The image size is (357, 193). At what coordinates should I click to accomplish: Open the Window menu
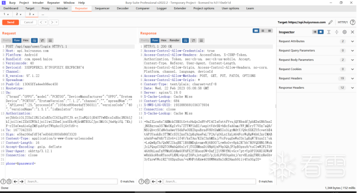[x=69, y=3]
